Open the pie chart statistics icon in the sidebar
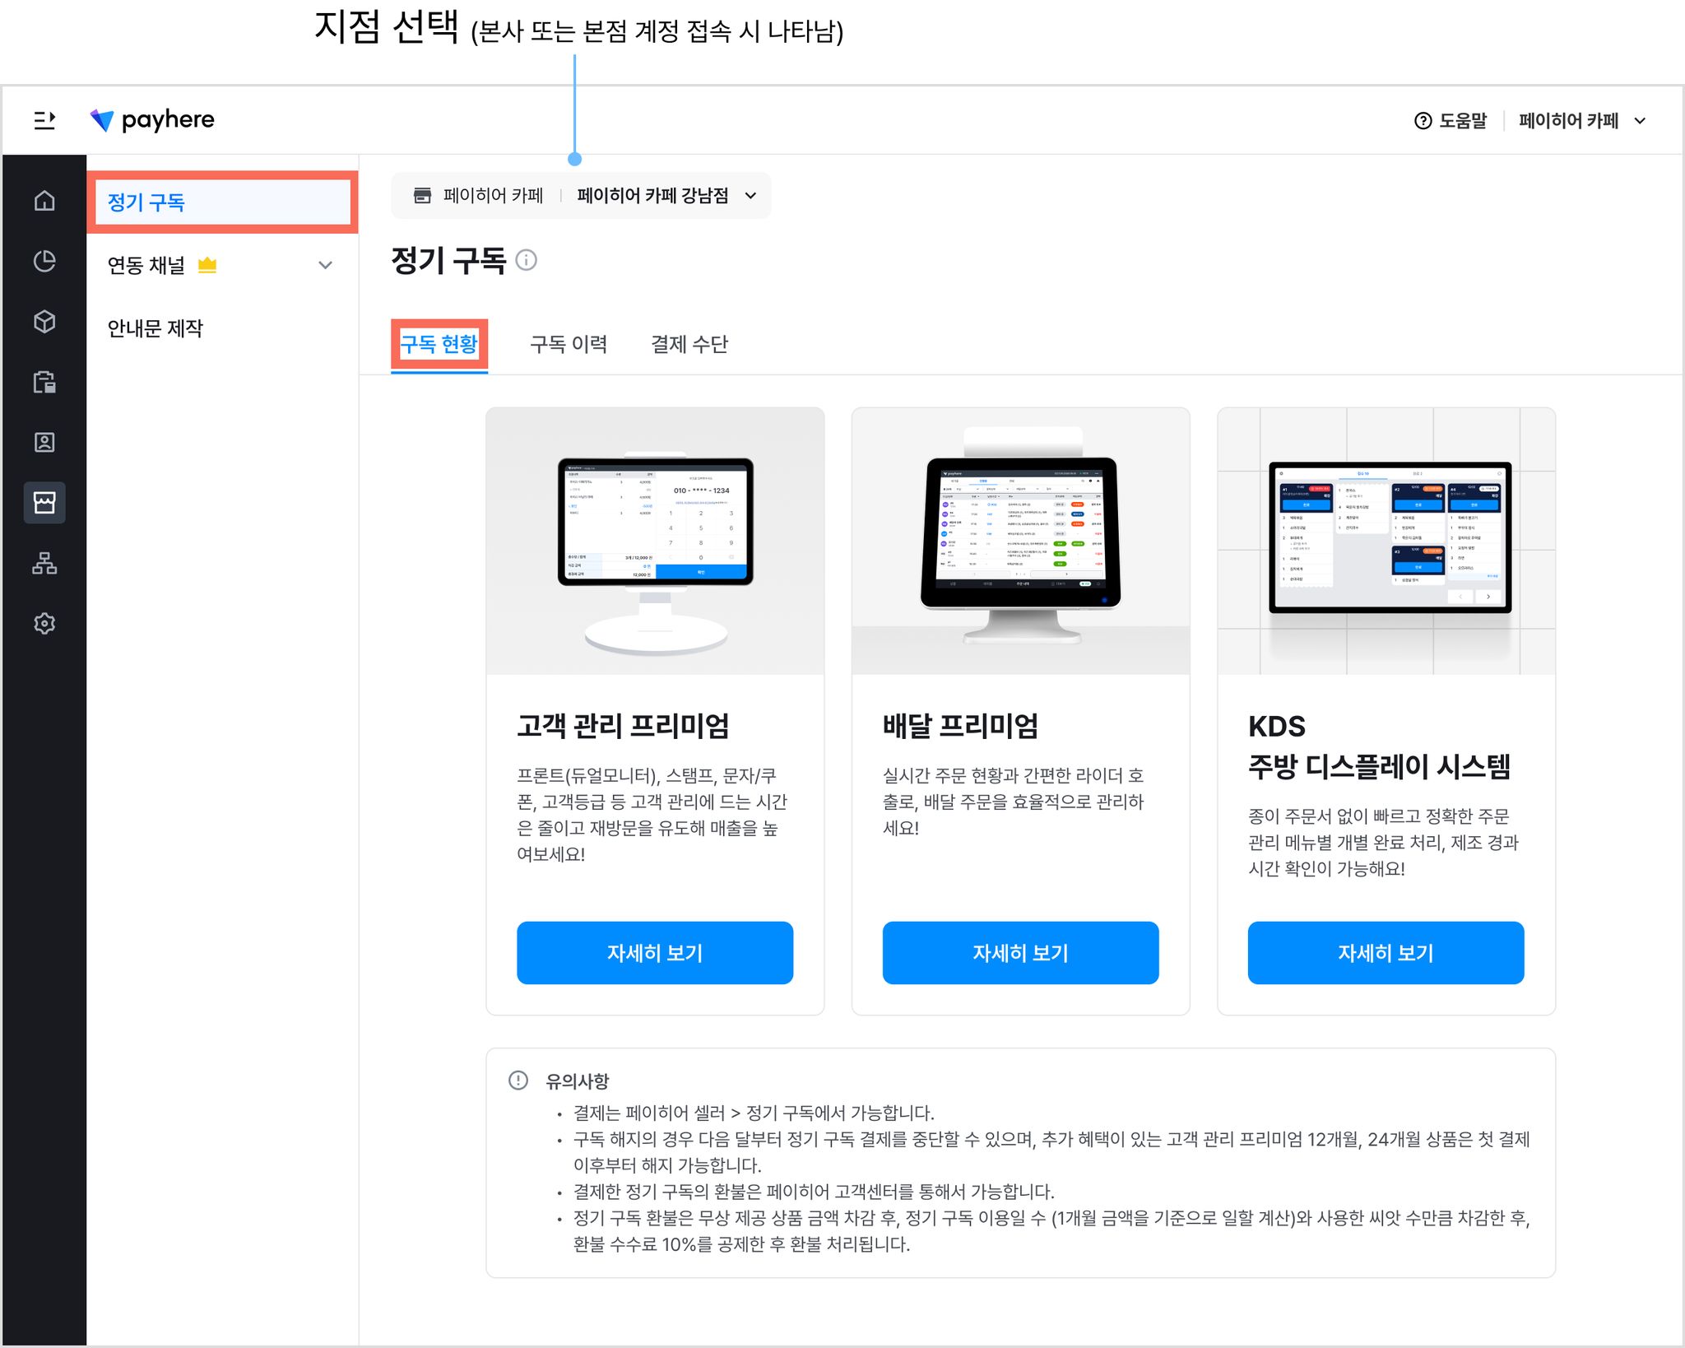 click(44, 261)
